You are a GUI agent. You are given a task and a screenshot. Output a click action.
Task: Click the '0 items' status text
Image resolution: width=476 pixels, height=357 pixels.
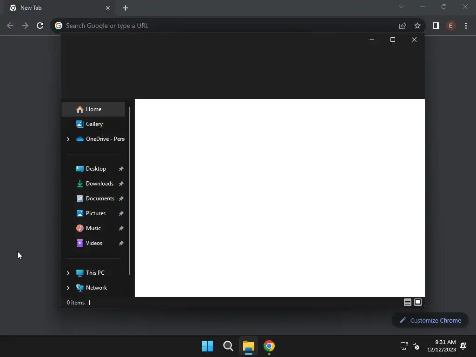[x=76, y=303]
